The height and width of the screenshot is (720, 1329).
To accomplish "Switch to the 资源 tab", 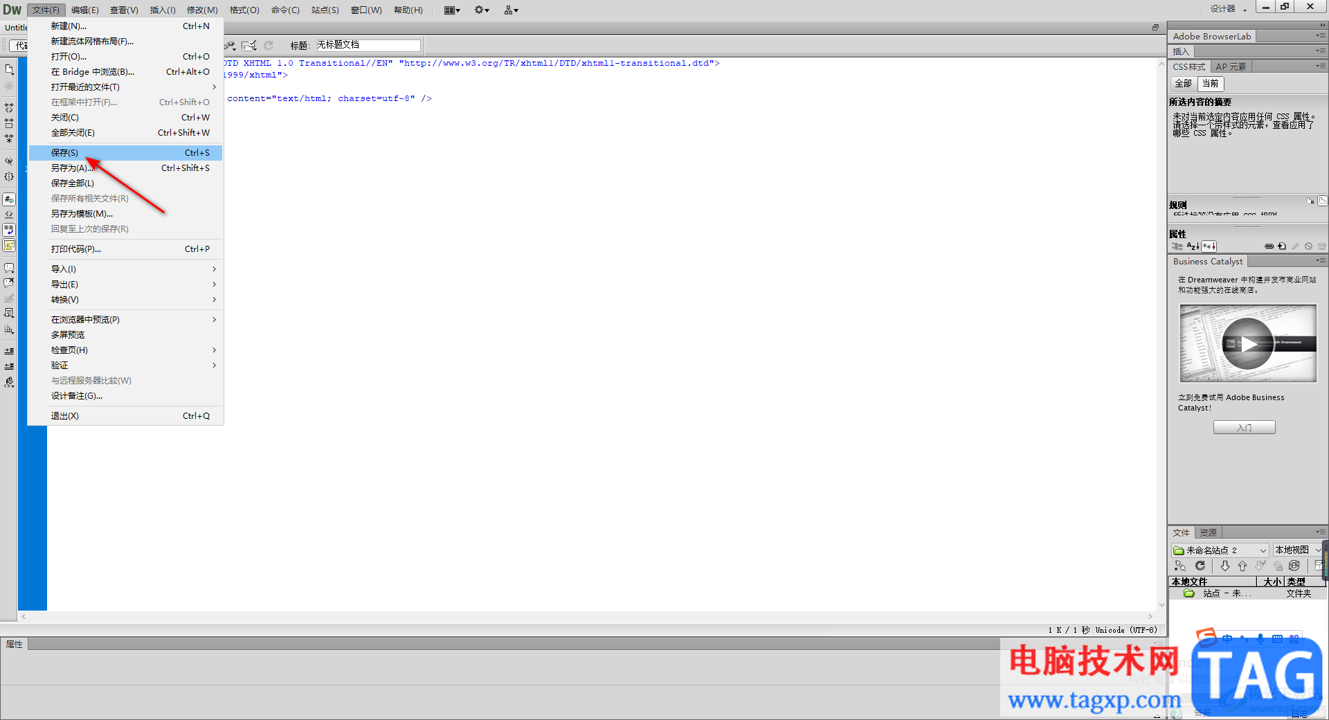I will (1208, 532).
